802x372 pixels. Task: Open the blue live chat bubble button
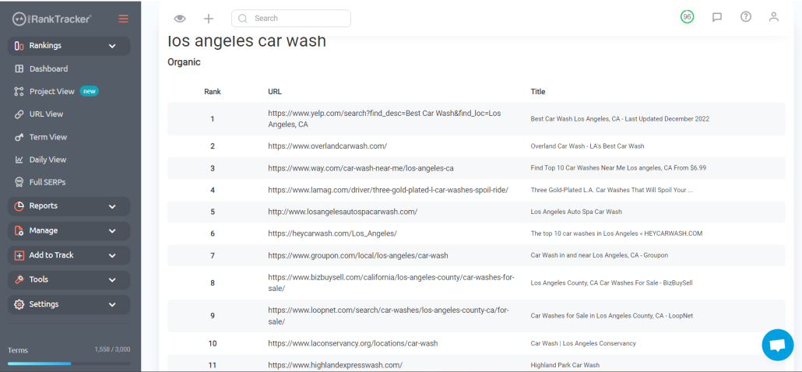click(777, 346)
